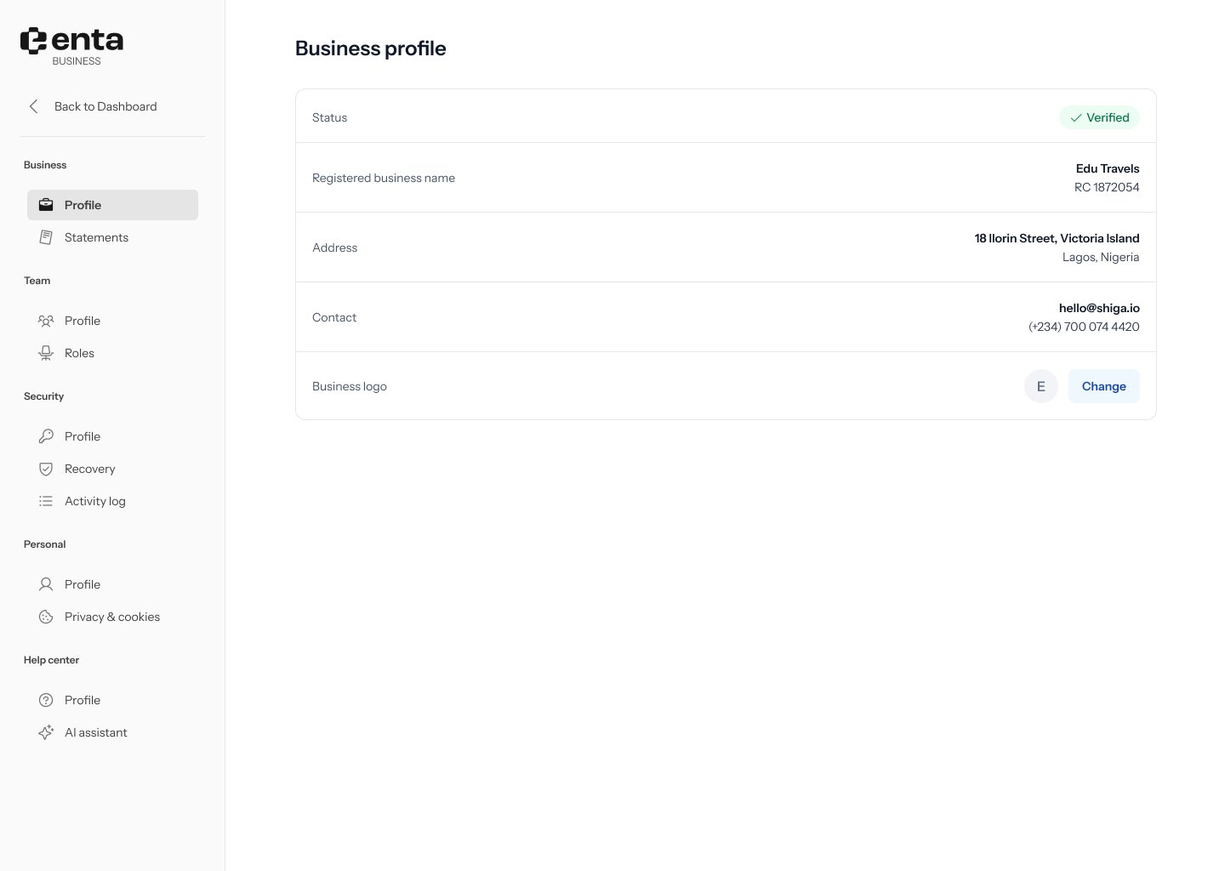Click the Change logo button

pos(1103,386)
